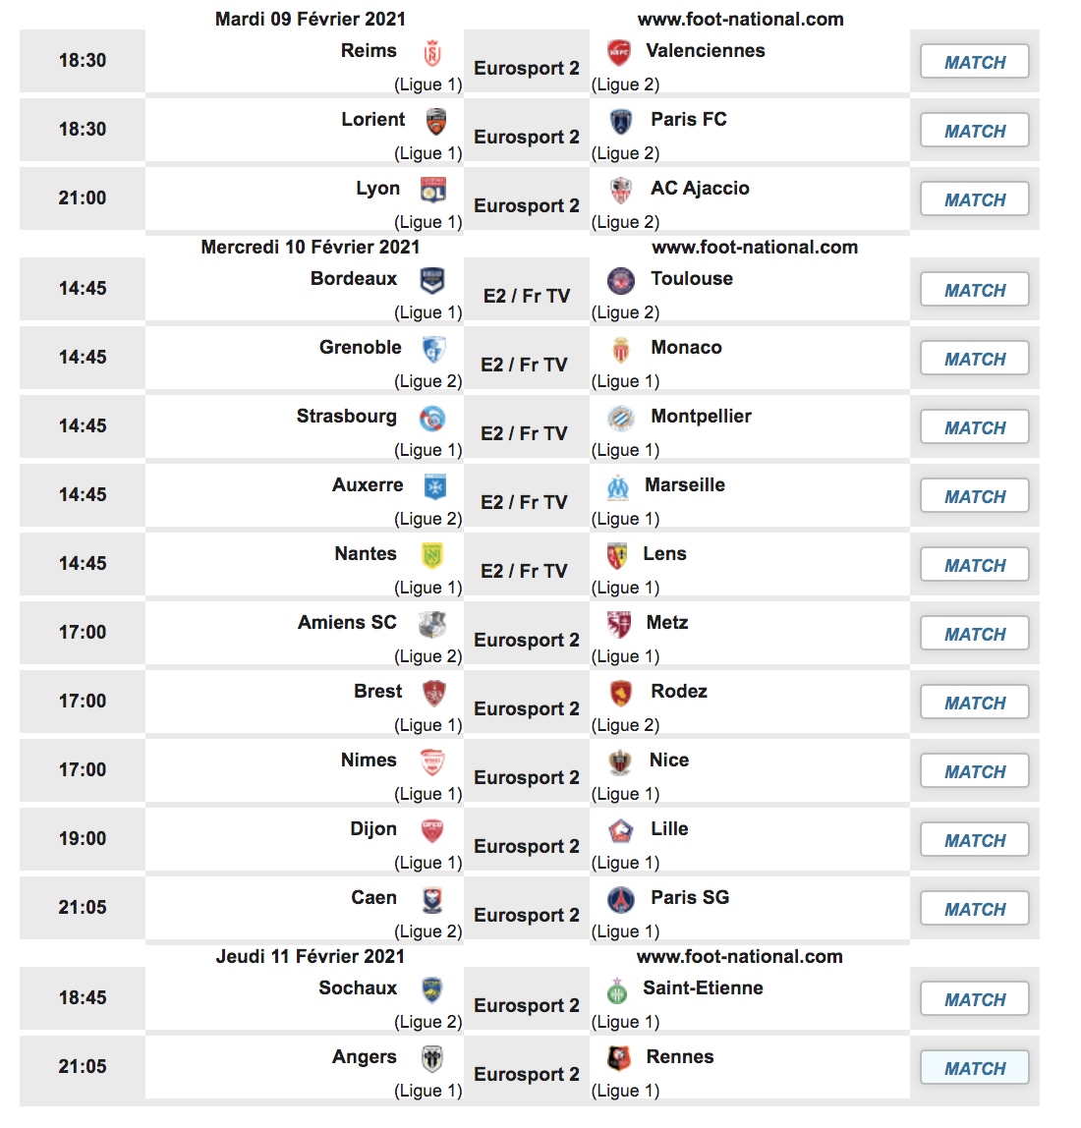Open MATCH button for Dijon vs Lille
Viewport: 1081px width, 1128px height.
click(975, 840)
